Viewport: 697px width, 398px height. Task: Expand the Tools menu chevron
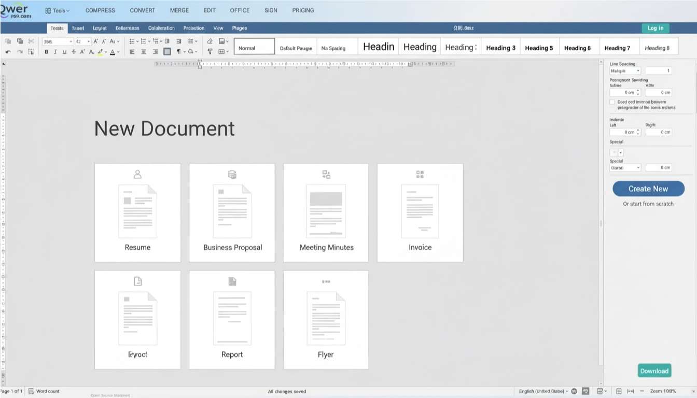click(68, 11)
